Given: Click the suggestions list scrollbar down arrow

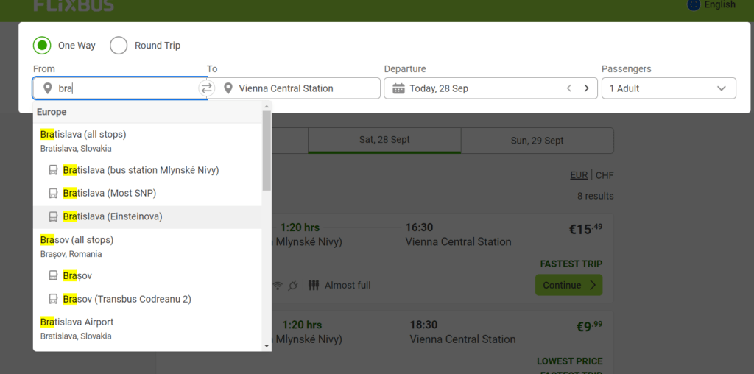Looking at the screenshot, I should [x=267, y=345].
